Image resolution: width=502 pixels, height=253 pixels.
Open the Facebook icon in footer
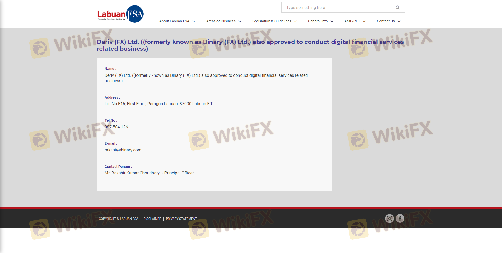400,219
